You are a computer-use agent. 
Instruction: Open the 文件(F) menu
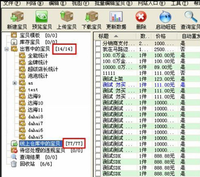tap(12, 3)
